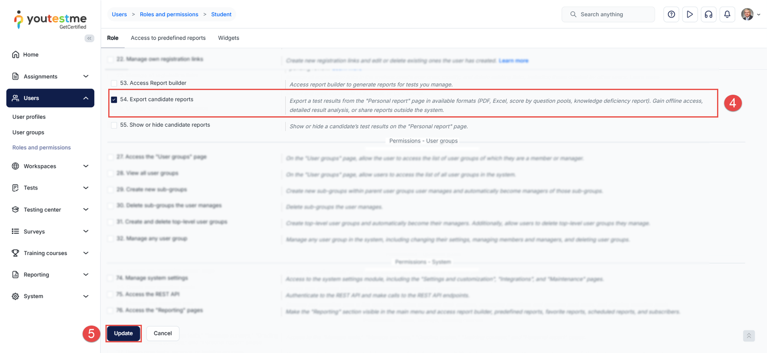The image size is (767, 353).
Task: Switch to Access to predefined reports tab
Action: [168, 38]
